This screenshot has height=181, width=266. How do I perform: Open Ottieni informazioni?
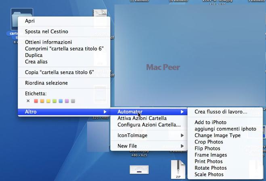coord(64,42)
